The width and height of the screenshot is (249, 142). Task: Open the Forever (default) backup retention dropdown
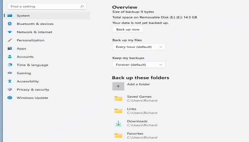139,65
